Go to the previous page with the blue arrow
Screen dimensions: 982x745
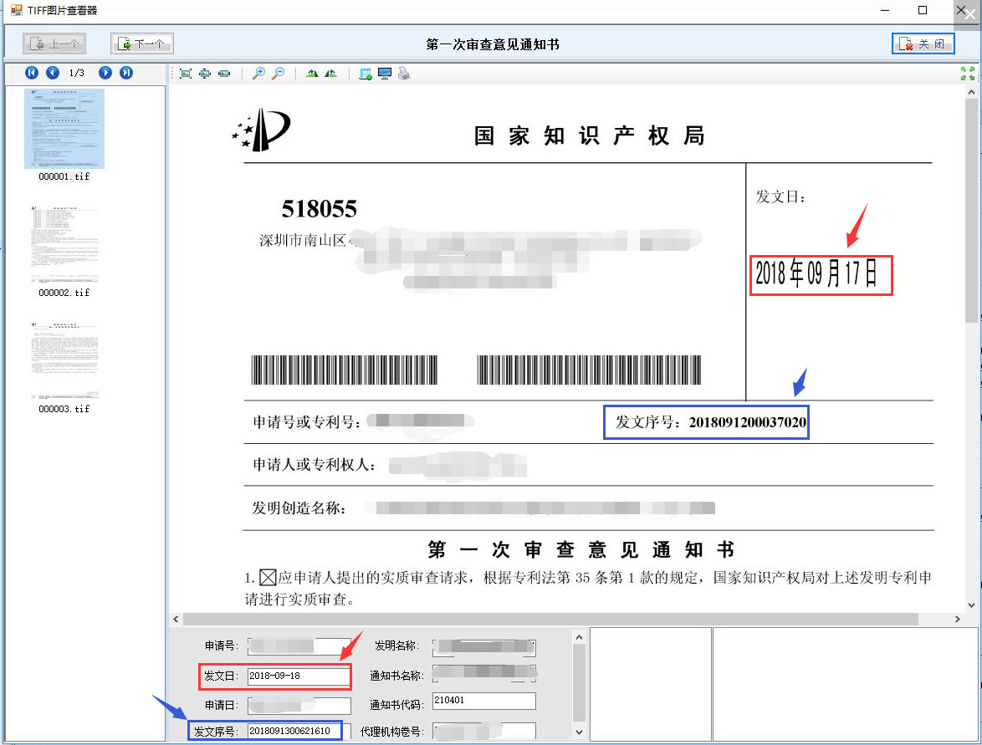tap(53, 73)
